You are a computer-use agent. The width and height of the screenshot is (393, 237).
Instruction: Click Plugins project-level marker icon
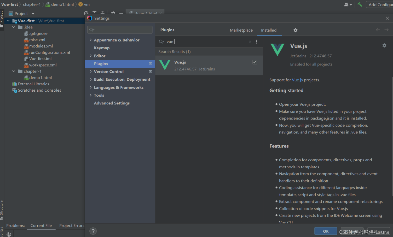pos(150,64)
